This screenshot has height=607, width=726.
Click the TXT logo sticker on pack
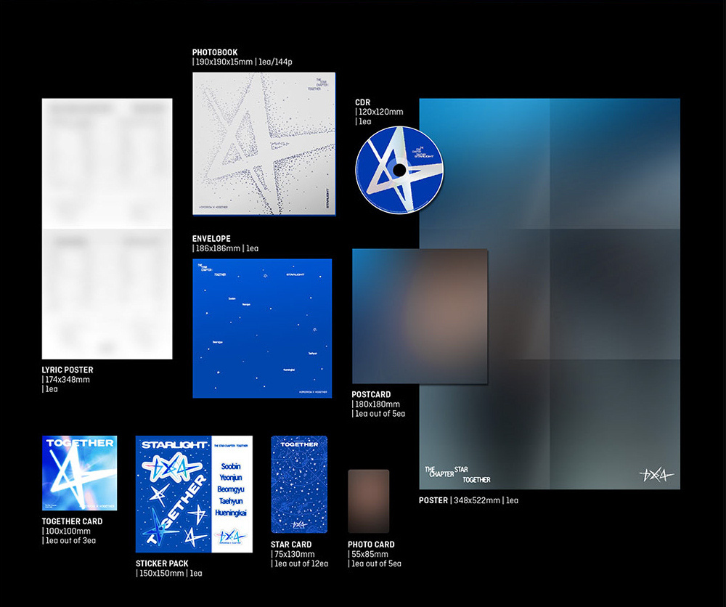point(166,467)
